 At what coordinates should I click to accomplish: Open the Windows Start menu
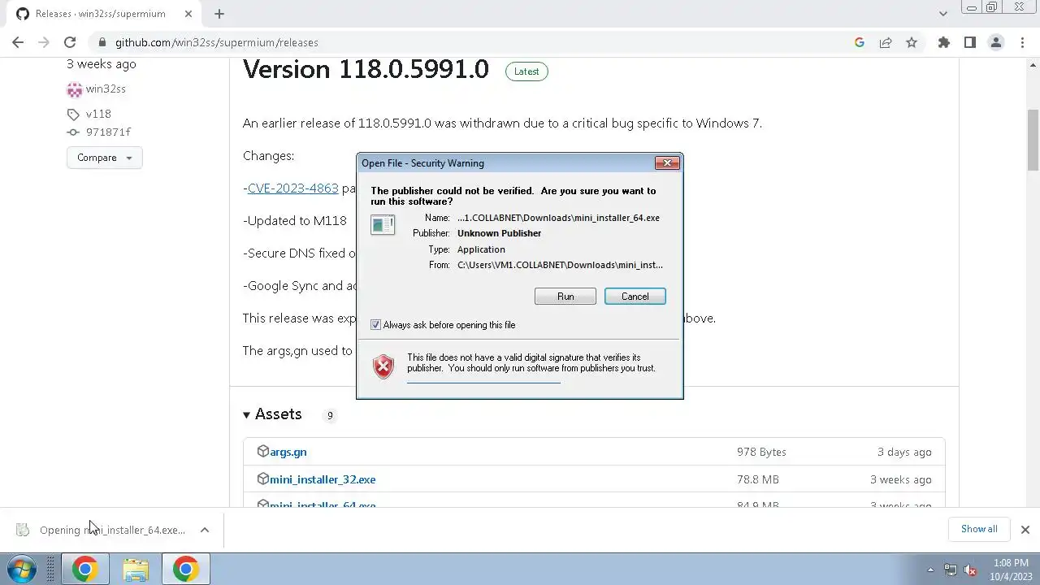pyautogui.click(x=21, y=569)
